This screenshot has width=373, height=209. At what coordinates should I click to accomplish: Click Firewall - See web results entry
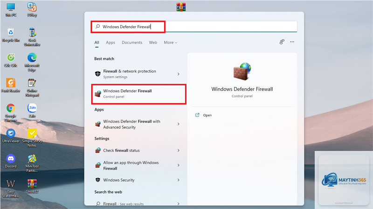[138, 203]
